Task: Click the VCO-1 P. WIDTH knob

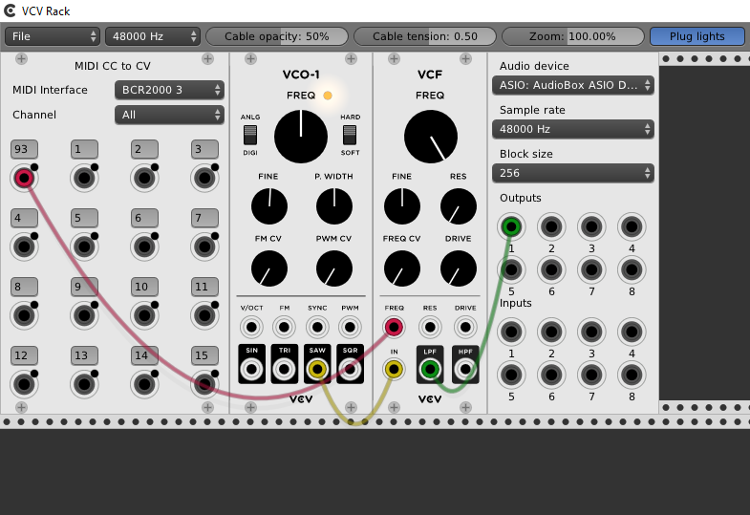Action: [334, 206]
